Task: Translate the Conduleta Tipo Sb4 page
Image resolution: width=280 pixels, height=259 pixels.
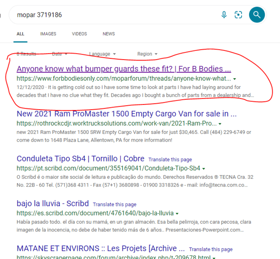Action: [170, 160]
